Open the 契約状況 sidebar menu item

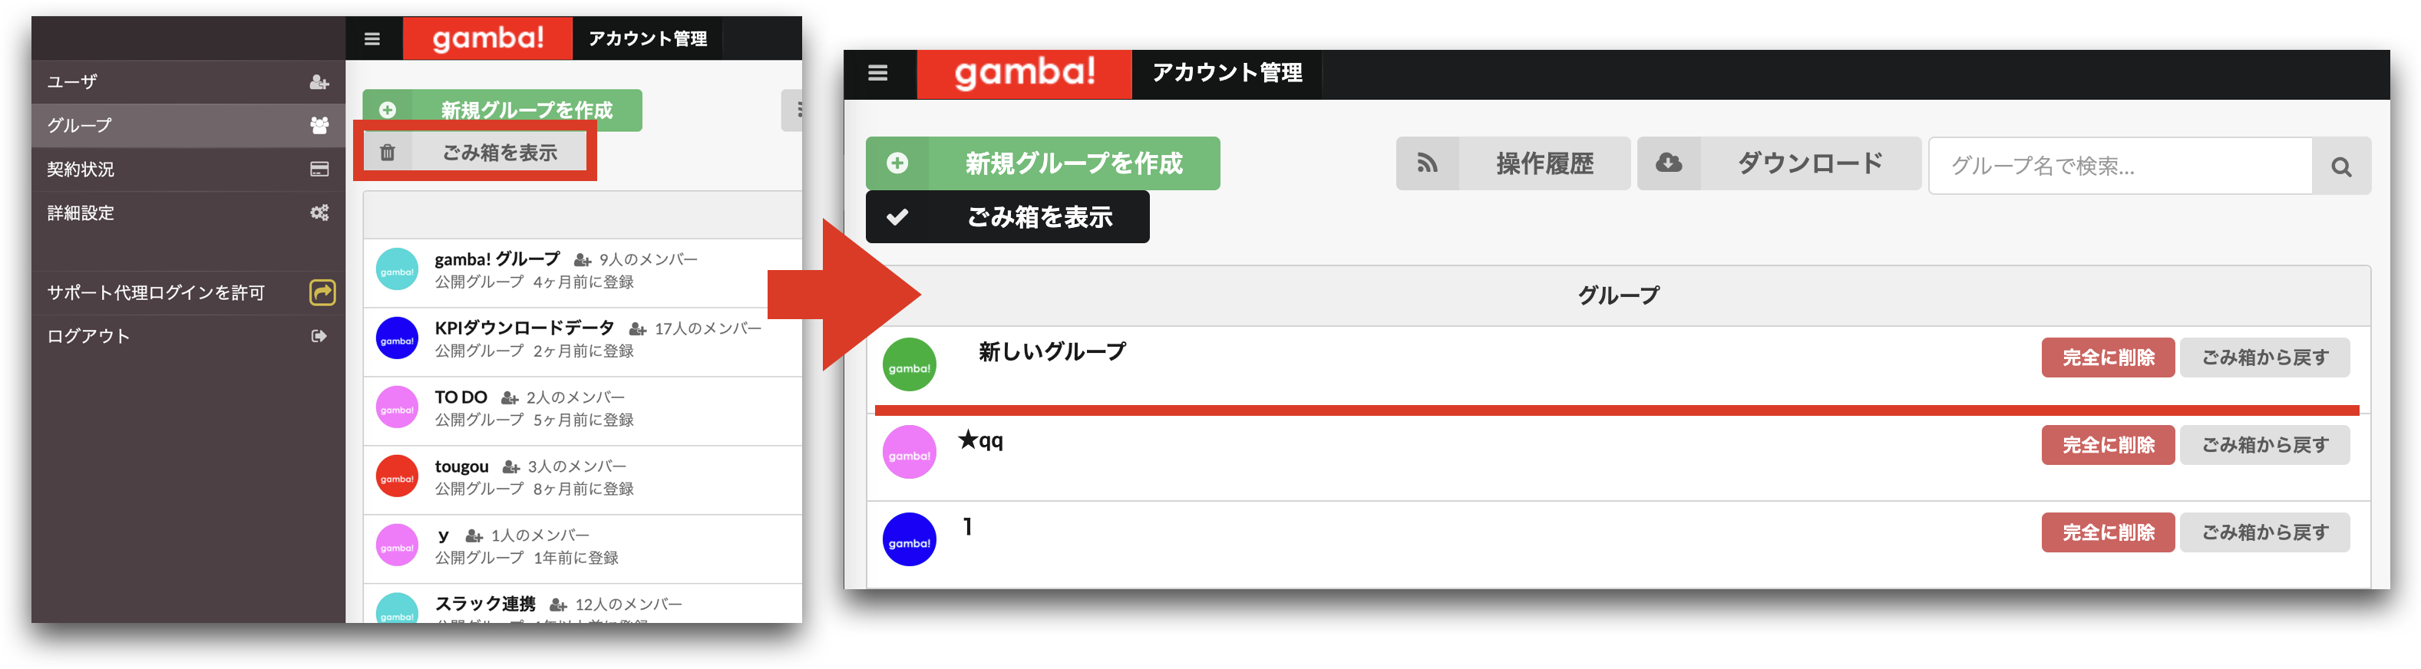[x=188, y=169]
